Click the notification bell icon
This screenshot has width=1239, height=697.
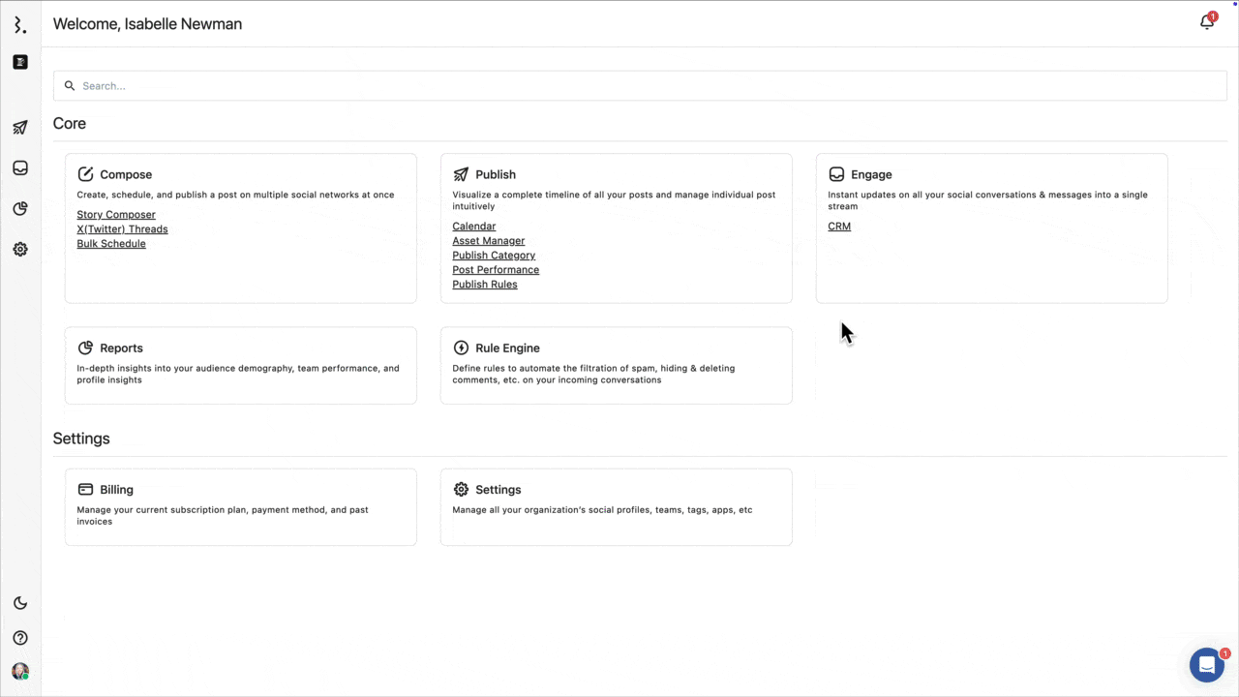pyautogui.click(x=1207, y=22)
